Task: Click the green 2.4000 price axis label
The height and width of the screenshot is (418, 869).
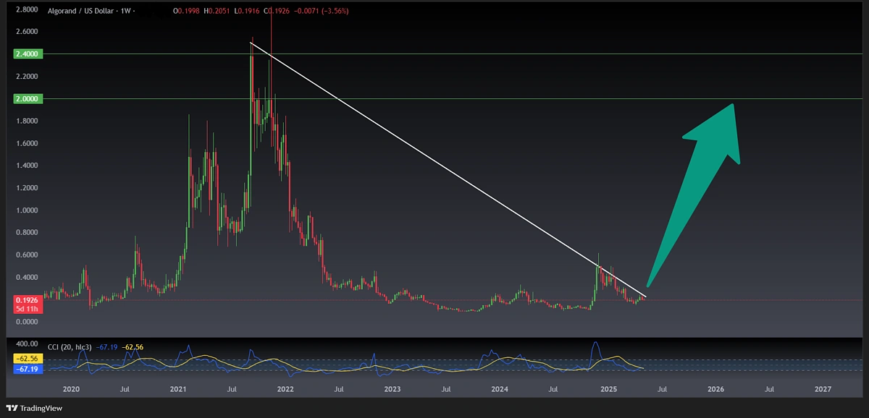Action: click(x=29, y=54)
